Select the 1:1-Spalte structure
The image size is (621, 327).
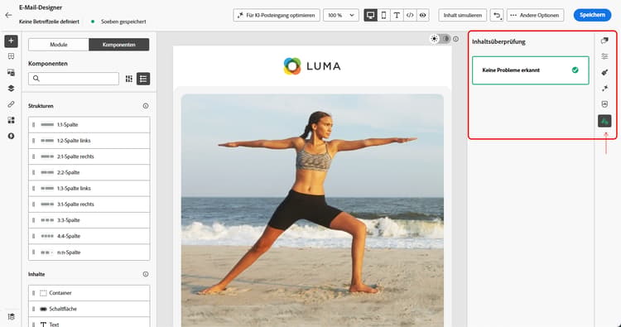[x=89, y=125]
